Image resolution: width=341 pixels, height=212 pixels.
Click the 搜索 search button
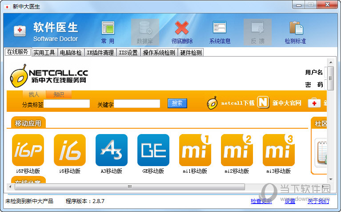(177, 103)
